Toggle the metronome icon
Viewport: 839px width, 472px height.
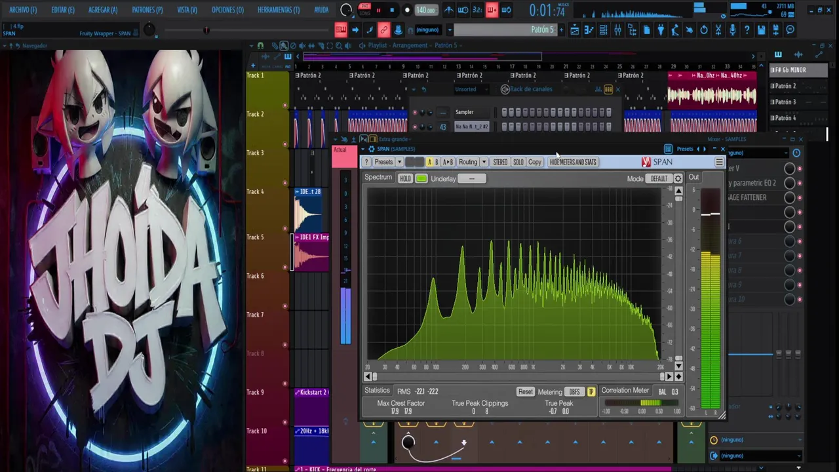click(448, 10)
